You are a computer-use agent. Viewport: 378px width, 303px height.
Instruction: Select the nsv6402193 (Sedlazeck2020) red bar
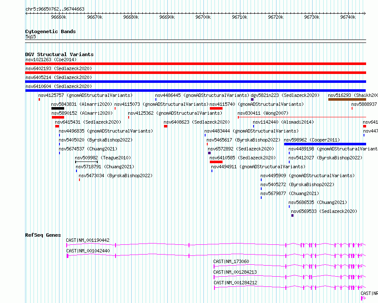tap(195, 73)
